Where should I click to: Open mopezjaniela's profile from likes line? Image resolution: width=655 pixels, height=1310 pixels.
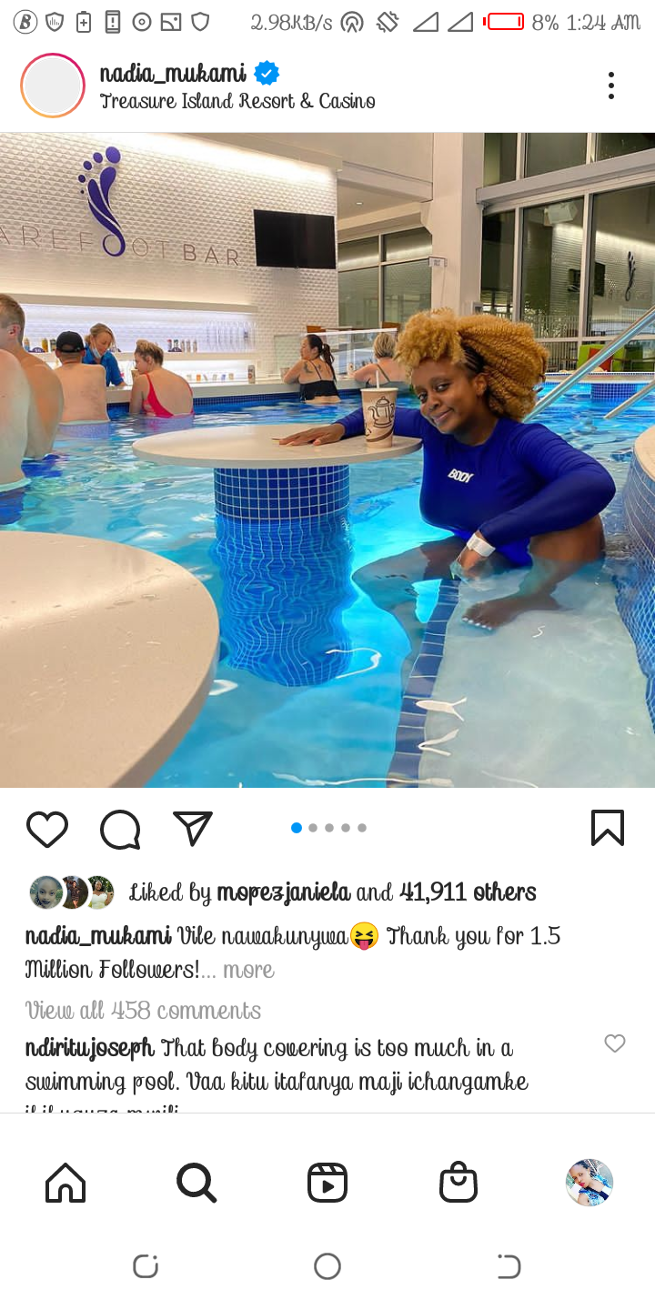[x=283, y=893]
